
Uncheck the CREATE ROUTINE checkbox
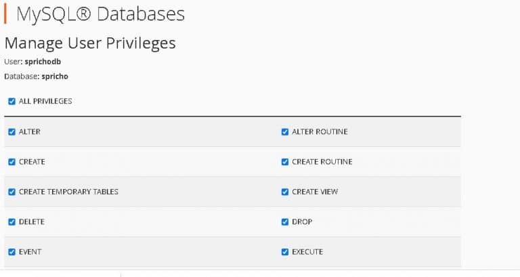point(285,162)
